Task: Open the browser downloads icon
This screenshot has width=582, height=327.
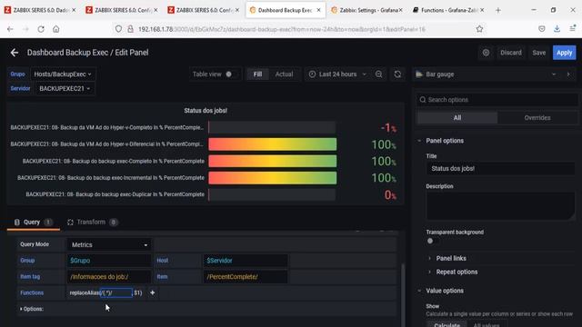Action: point(557,29)
